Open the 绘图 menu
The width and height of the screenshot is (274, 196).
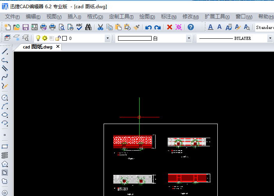coord(147,17)
